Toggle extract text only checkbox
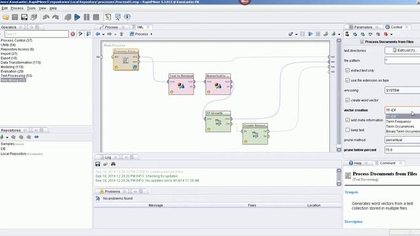This screenshot has width=420, height=236. coord(347,70)
